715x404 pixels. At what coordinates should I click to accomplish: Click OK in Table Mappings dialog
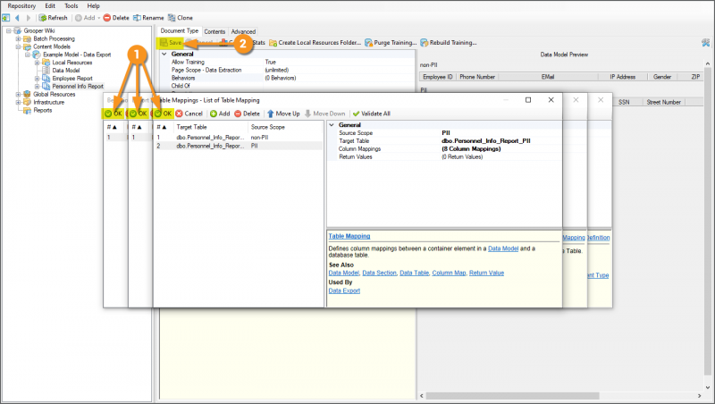[x=164, y=114]
